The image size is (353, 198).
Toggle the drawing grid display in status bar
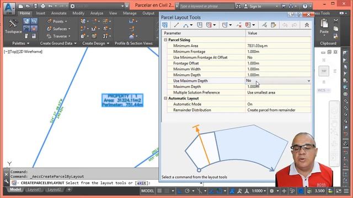coord(159,191)
